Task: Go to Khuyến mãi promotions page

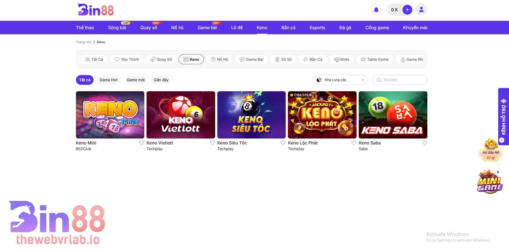Action: pyautogui.click(x=415, y=28)
